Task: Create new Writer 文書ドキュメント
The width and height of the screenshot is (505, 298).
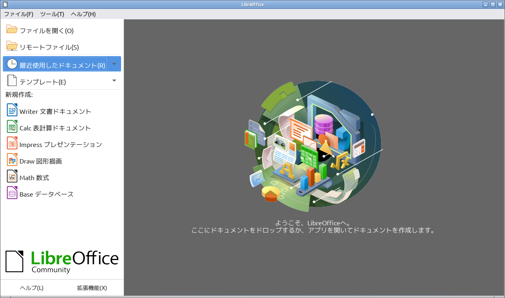Action: click(62, 111)
